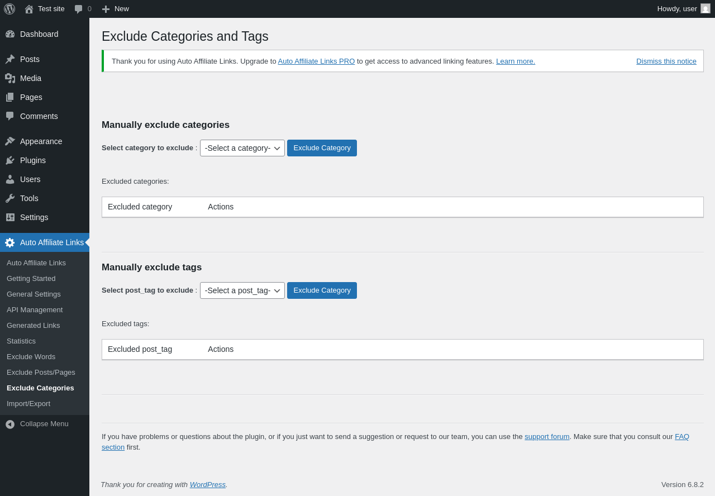Click Exclude Category button for categories
The image size is (715, 496).
click(322, 148)
